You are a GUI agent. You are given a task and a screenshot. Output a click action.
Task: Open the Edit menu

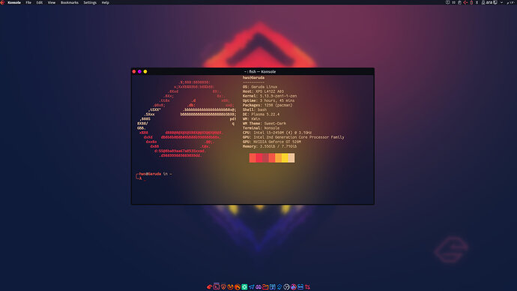(40, 2)
